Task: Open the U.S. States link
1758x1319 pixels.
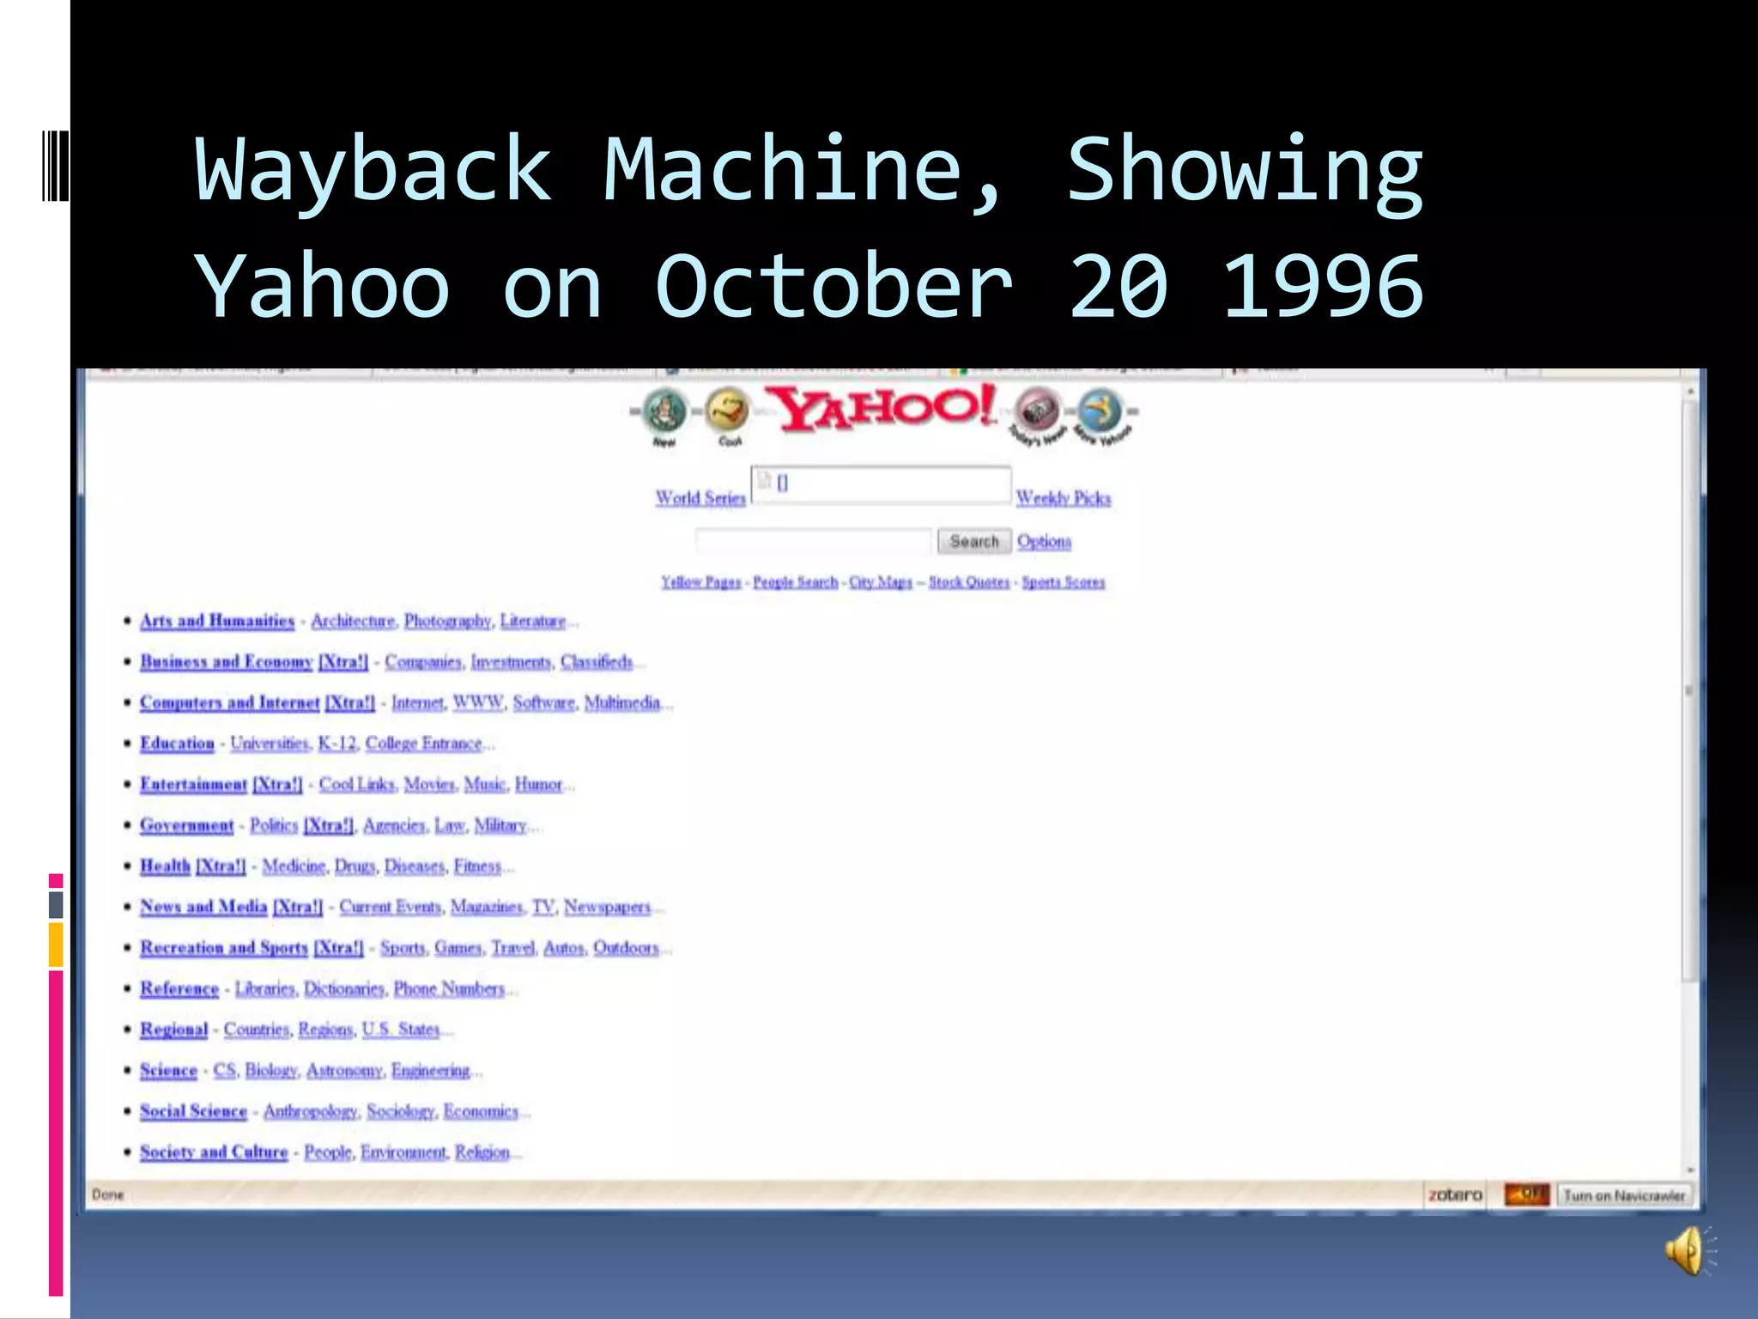Action: pyautogui.click(x=401, y=1029)
